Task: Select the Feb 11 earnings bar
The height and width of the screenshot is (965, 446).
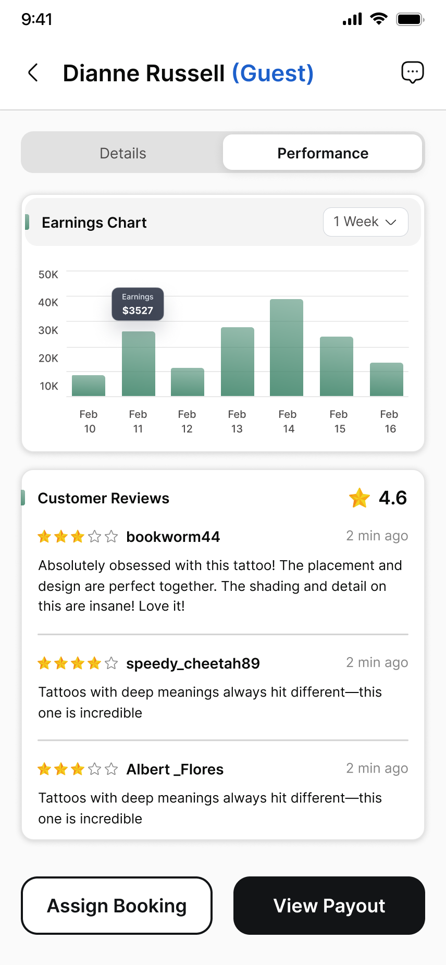Action: coord(139,364)
